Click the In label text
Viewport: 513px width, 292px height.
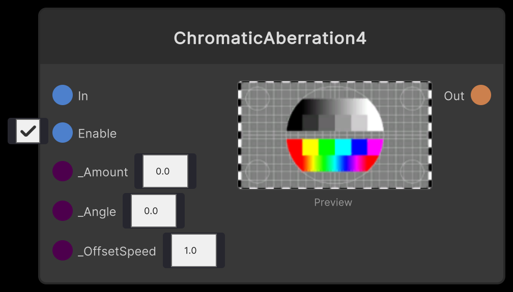click(x=83, y=96)
